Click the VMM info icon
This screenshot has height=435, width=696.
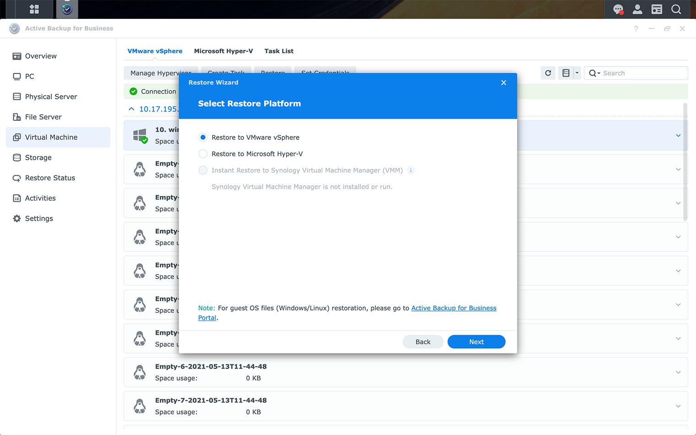(411, 170)
